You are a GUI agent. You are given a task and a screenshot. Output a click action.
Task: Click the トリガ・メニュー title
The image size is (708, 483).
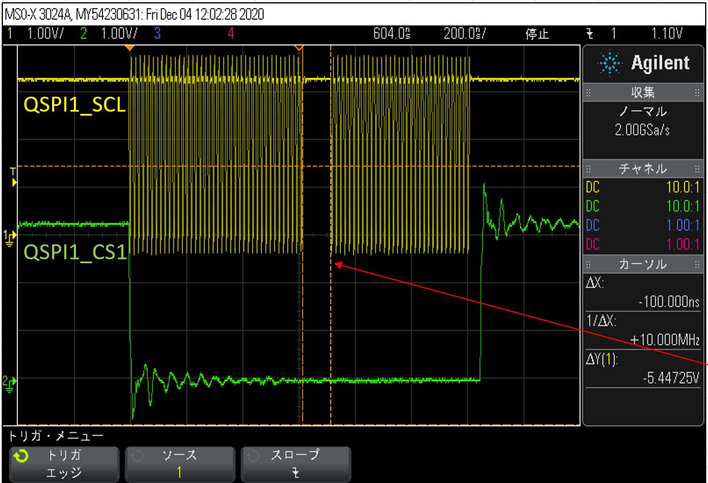56,437
